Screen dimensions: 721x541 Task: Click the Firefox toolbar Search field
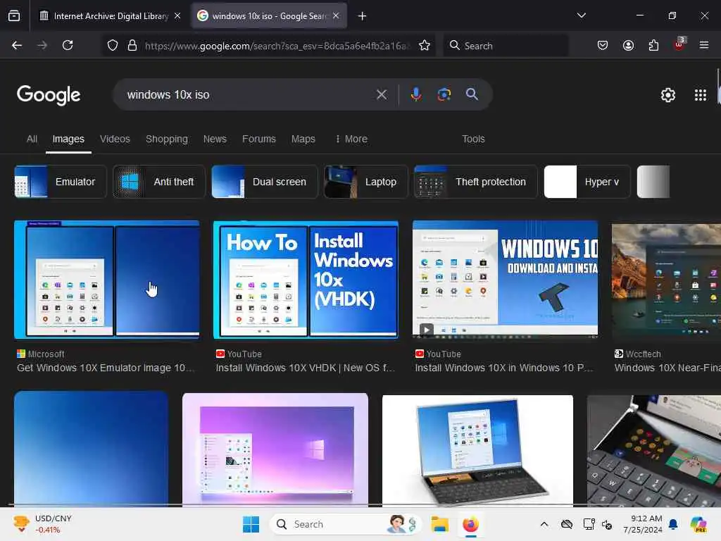click(506, 46)
